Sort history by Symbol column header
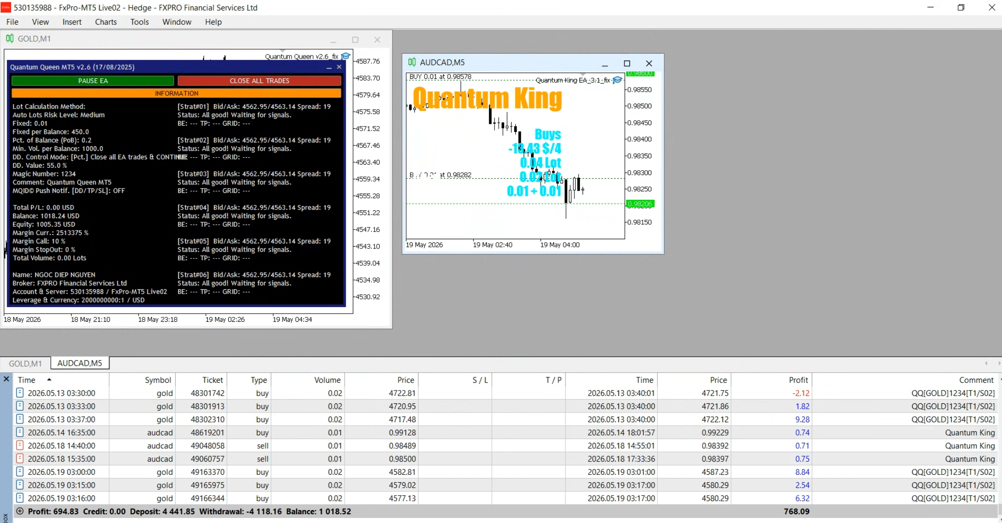The height and width of the screenshot is (523, 1002). (143, 380)
